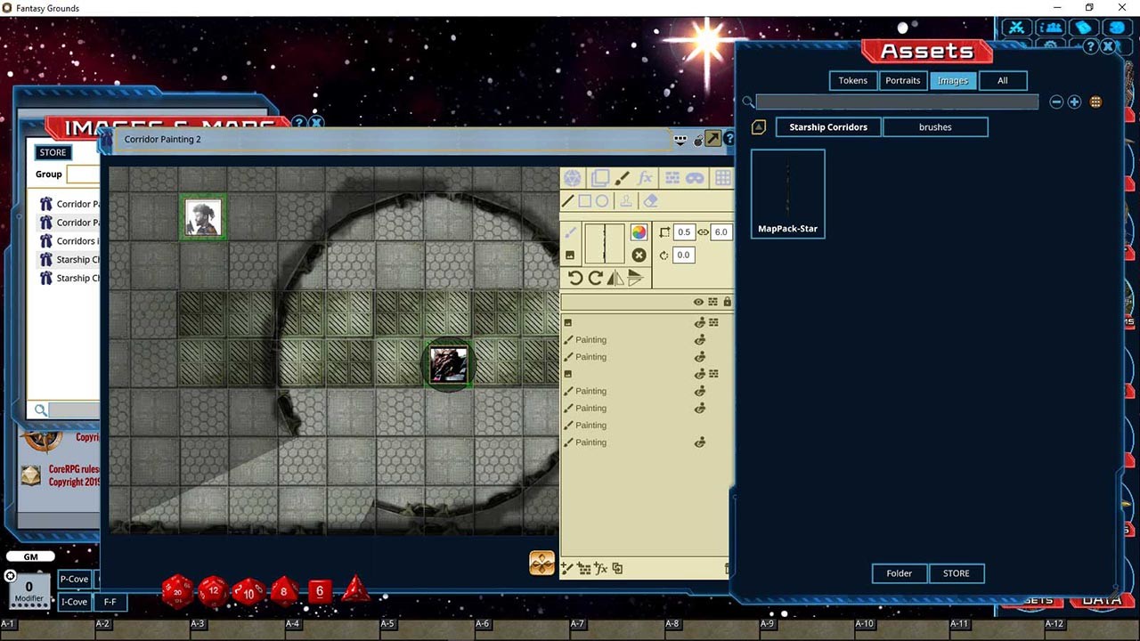Switch to the Portraits tab
The height and width of the screenshot is (641, 1140).
(x=902, y=80)
